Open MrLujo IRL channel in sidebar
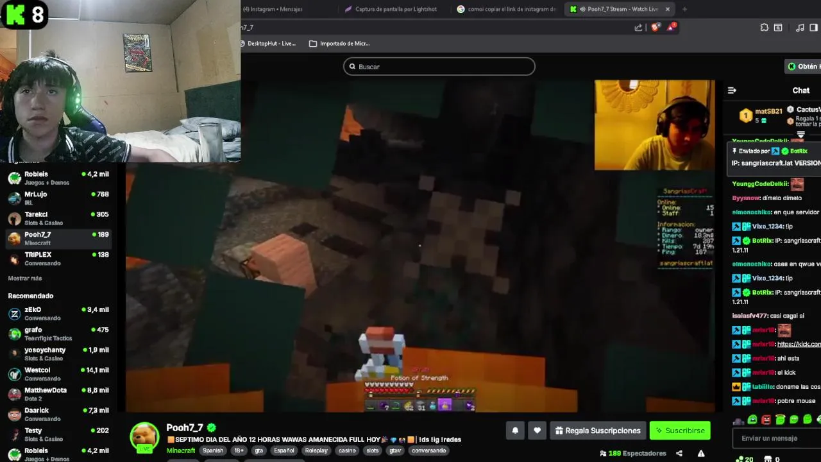821x462 pixels. point(58,198)
